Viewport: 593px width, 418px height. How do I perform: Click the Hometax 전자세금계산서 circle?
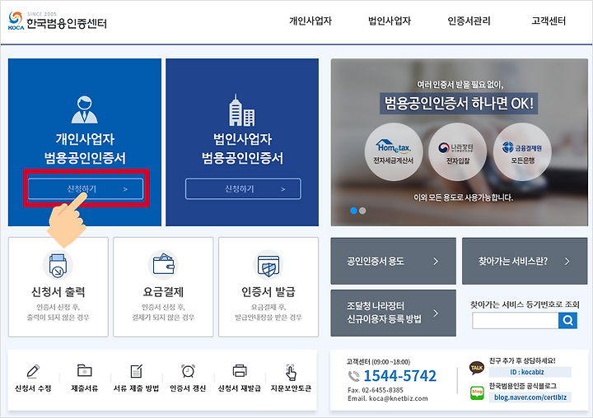pyautogui.click(x=394, y=151)
